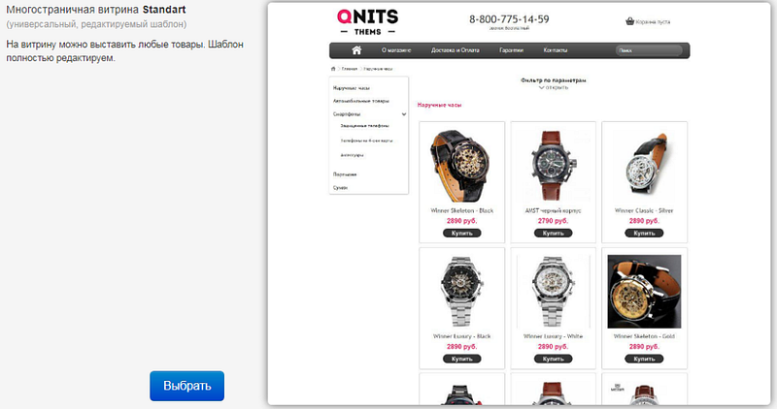Click the QNITS THEMS logo

click(x=368, y=22)
